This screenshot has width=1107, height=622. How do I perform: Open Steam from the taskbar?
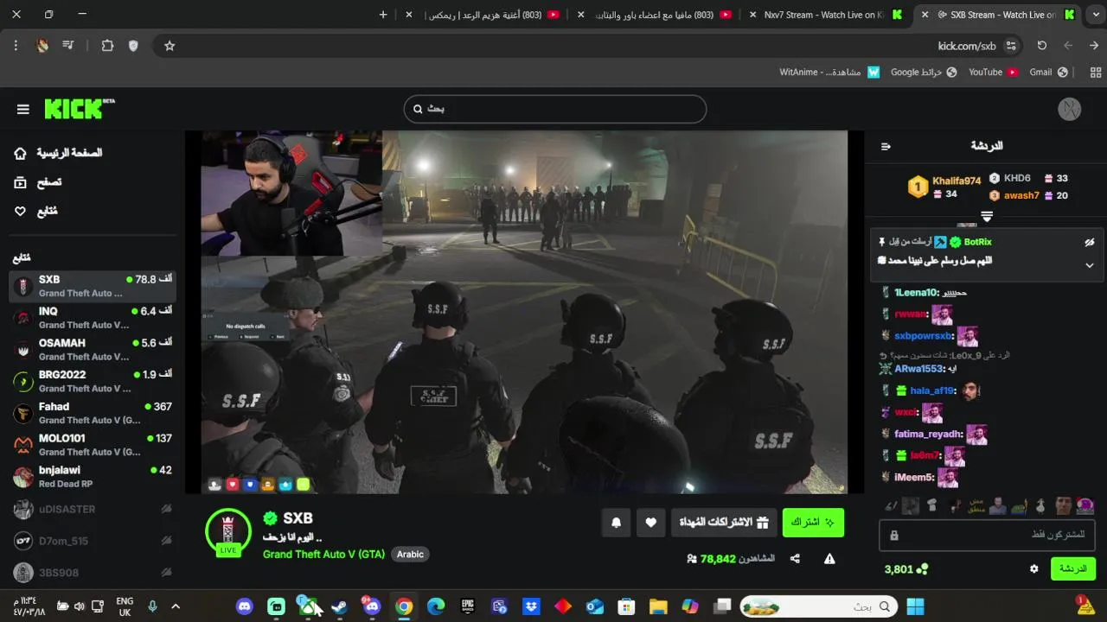[x=340, y=606]
